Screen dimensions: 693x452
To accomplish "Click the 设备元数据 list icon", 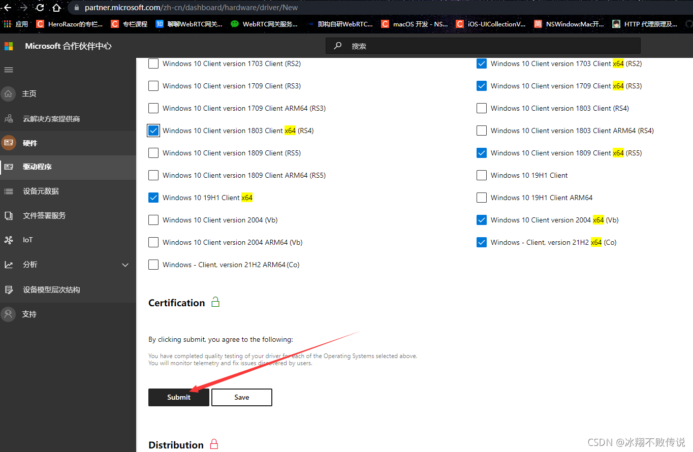I will (x=9, y=191).
